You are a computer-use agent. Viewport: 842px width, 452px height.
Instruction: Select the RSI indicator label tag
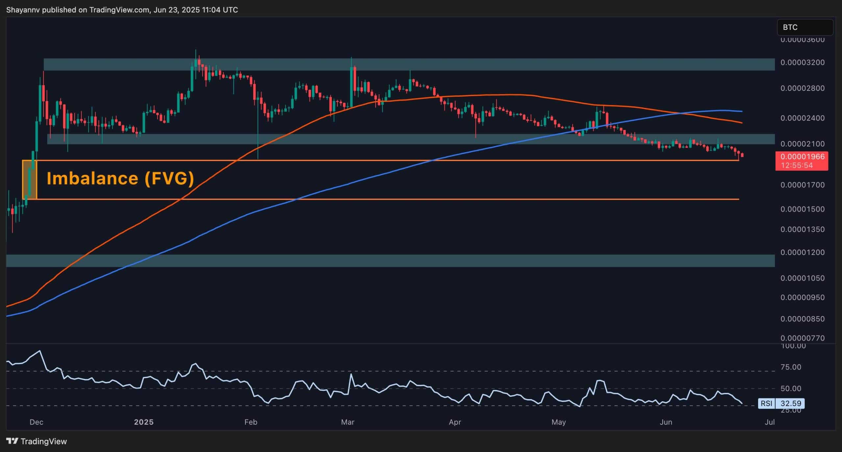(x=766, y=403)
